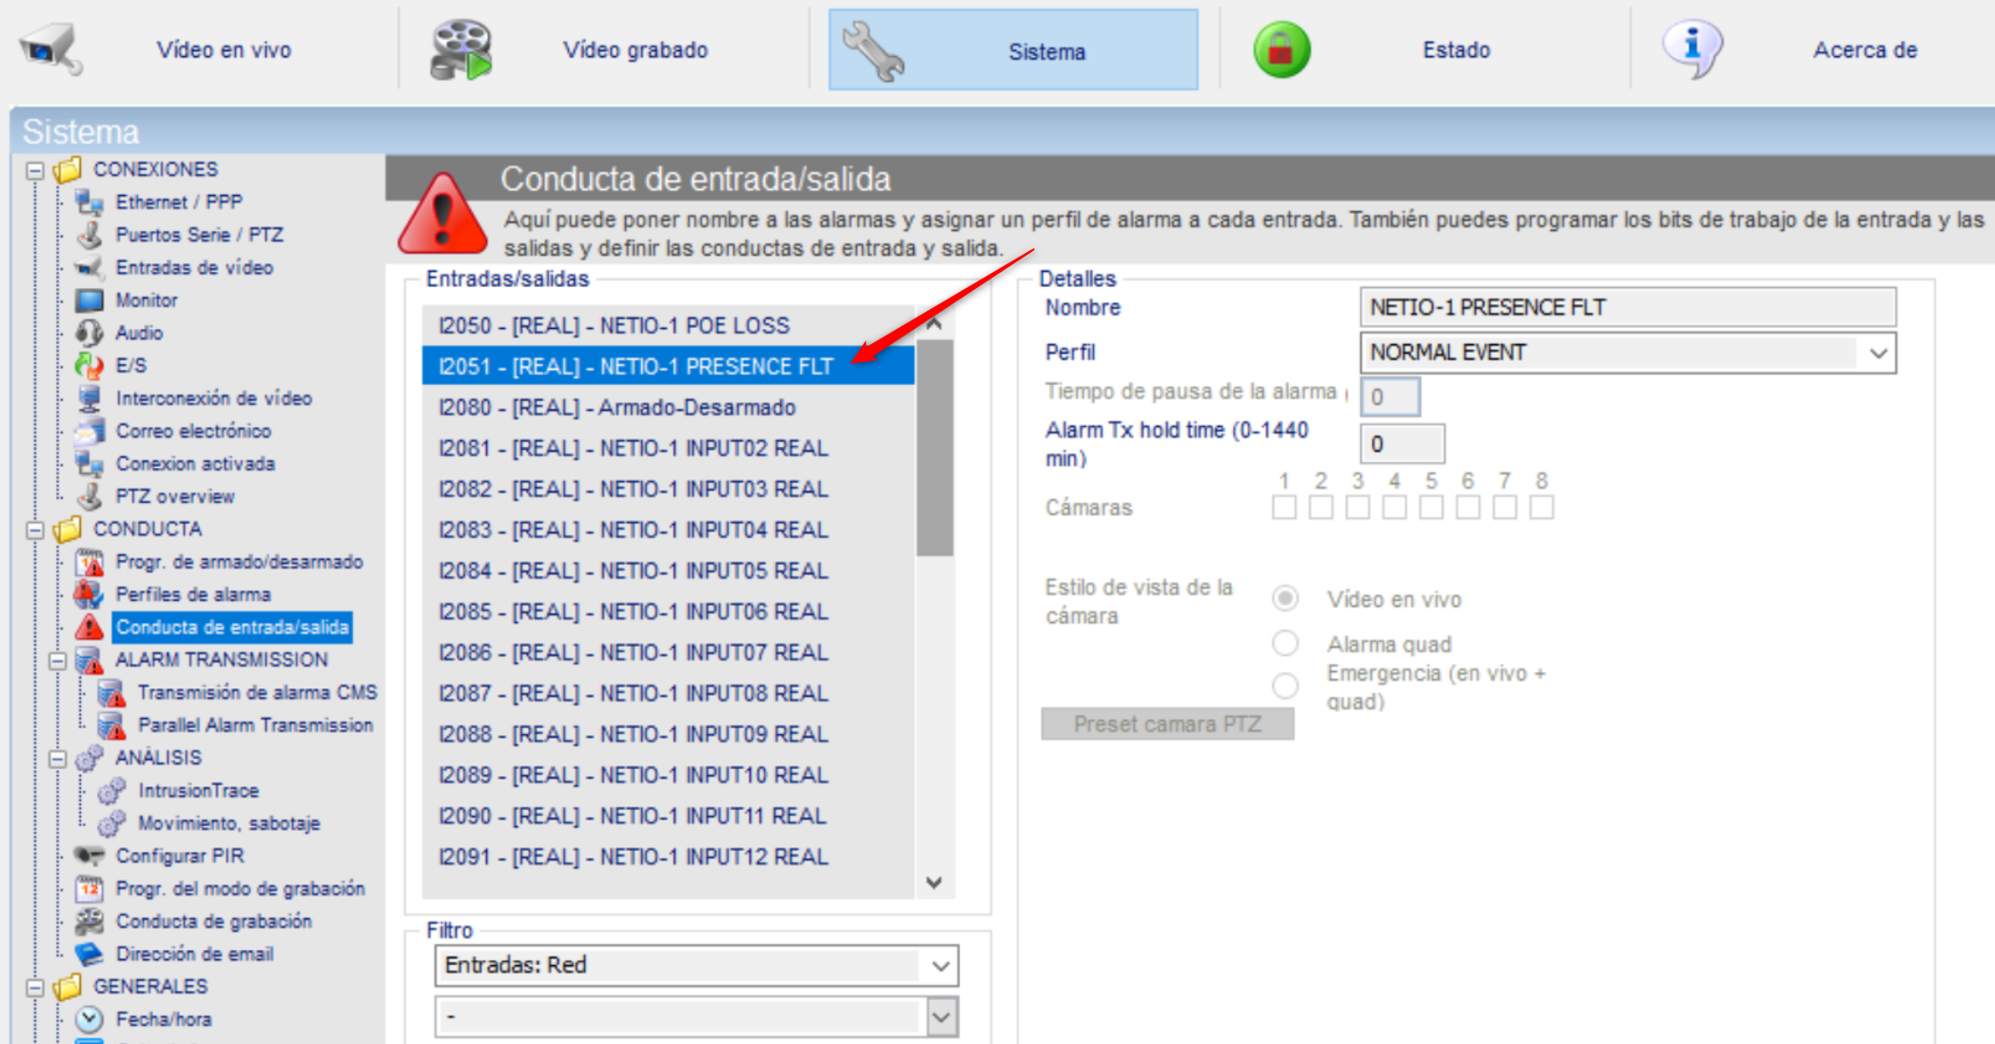Click the Tiempo de pausa de la alarma field

tap(1390, 396)
